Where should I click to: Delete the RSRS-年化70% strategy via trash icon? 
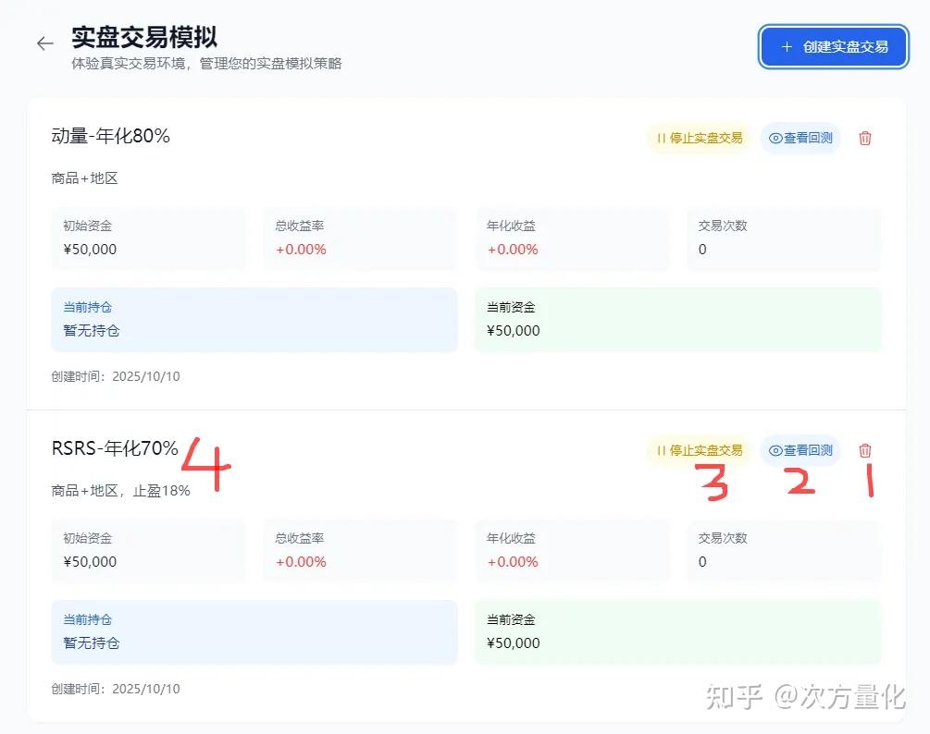coord(865,451)
